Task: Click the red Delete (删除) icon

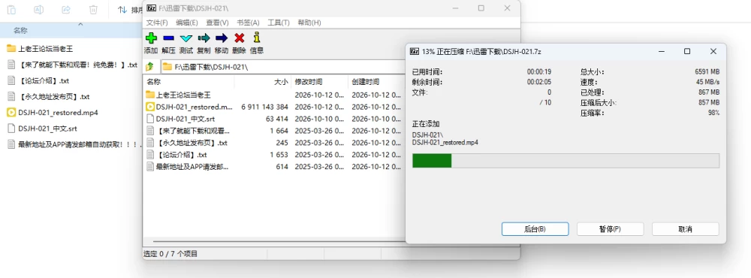Action: pos(239,38)
